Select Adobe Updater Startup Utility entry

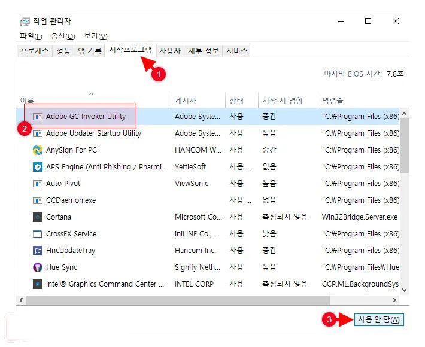[x=93, y=133]
